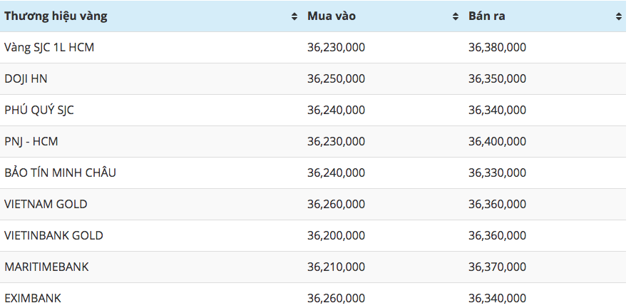Sort by Bán ra arrow icon
The width and height of the screenshot is (631, 308).
click(619, 16)
